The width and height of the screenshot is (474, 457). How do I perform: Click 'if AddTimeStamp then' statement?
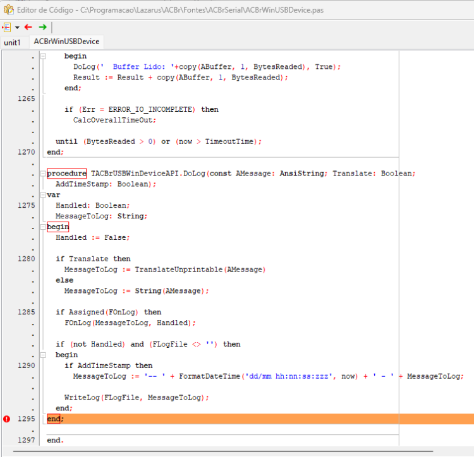[x=109, y=365]
